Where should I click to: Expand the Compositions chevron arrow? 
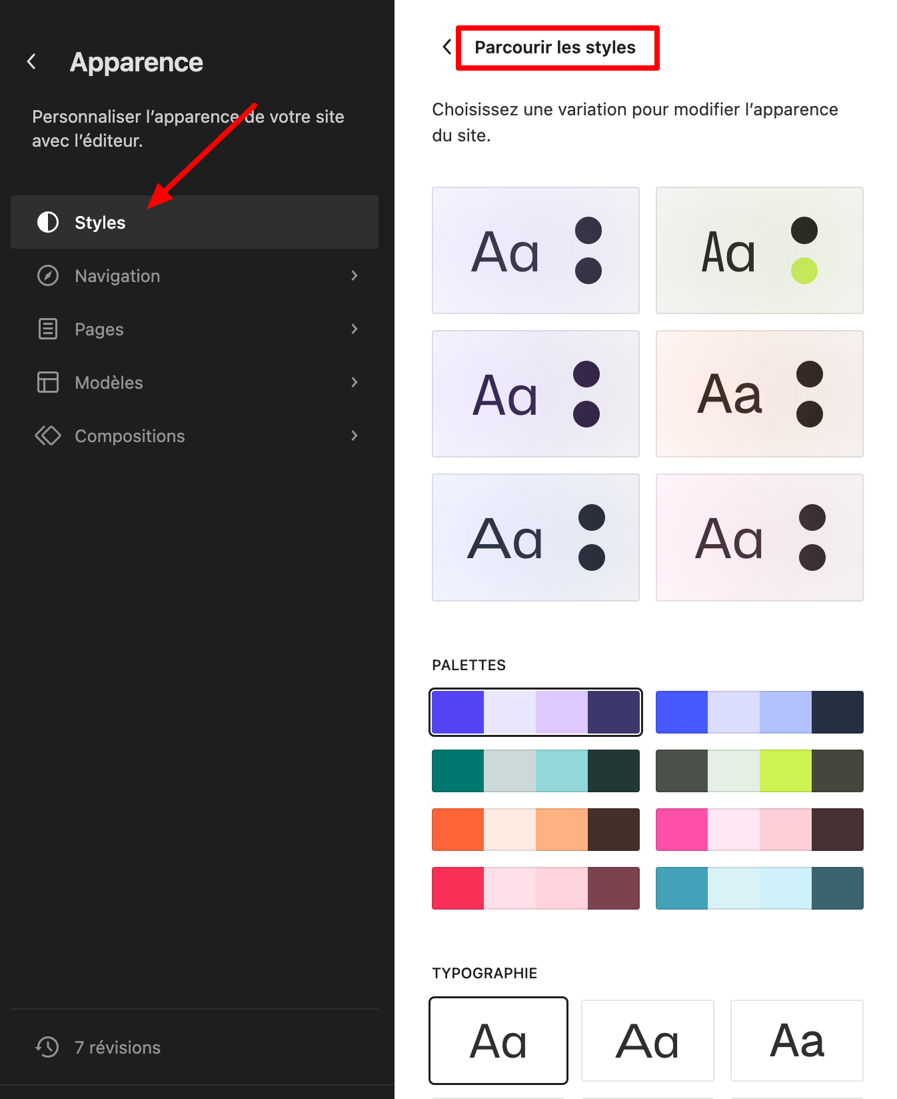(355, 435)
